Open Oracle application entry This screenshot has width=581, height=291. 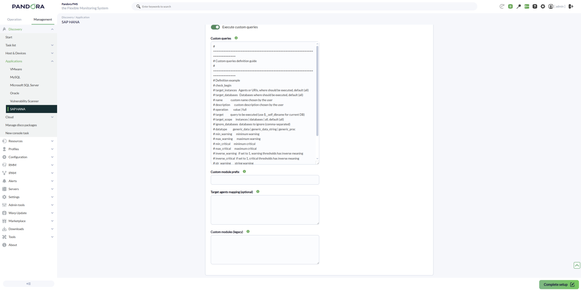click(x=15, y=93)
